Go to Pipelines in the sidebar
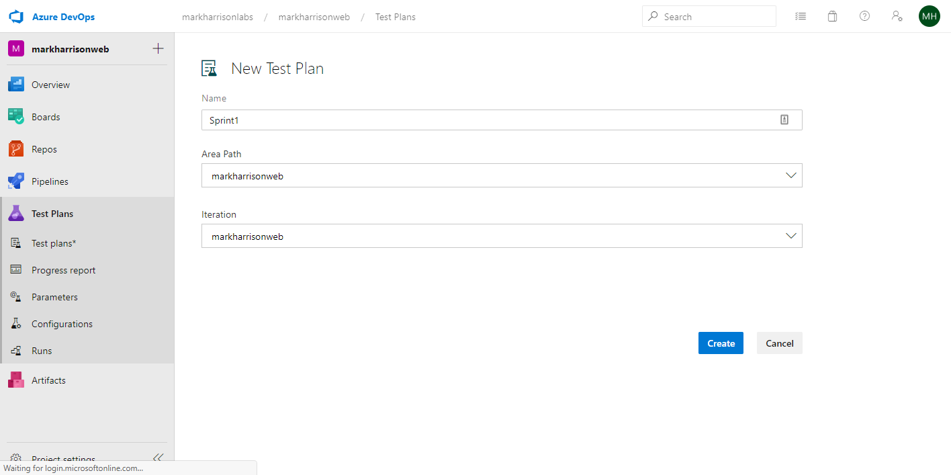This screenshot has height=475, width=951. click(50, 181)
